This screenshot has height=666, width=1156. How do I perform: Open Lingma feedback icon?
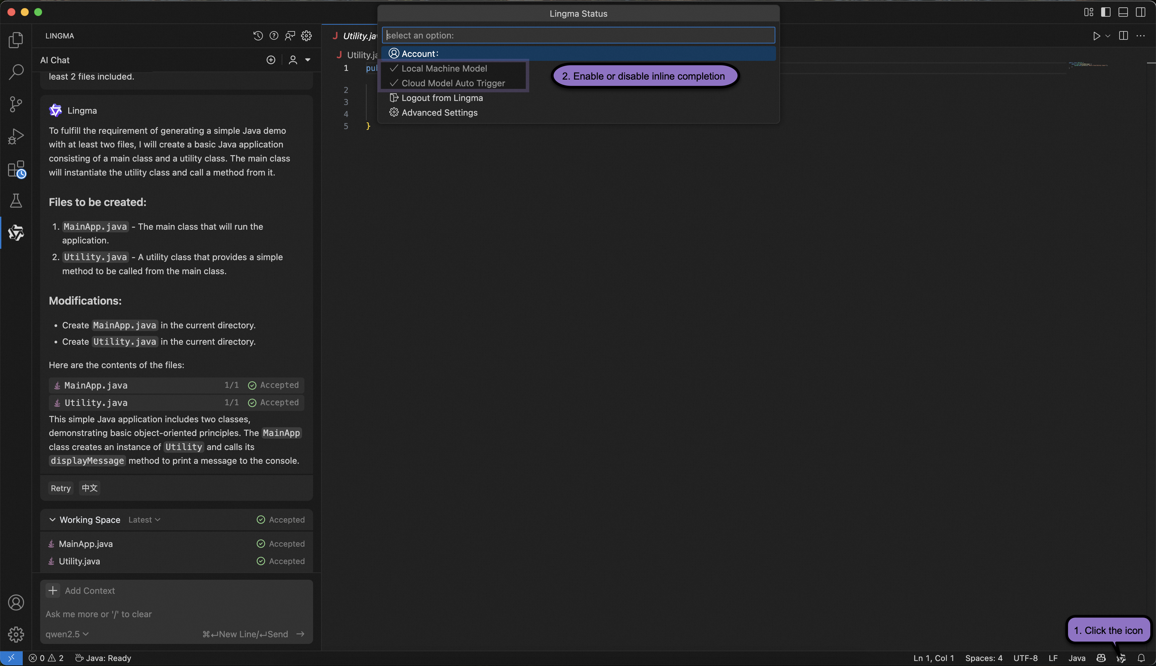[290, 36]
